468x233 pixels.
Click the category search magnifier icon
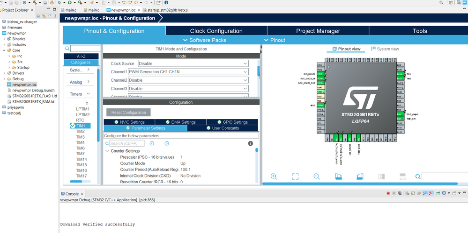pos(67,49)
